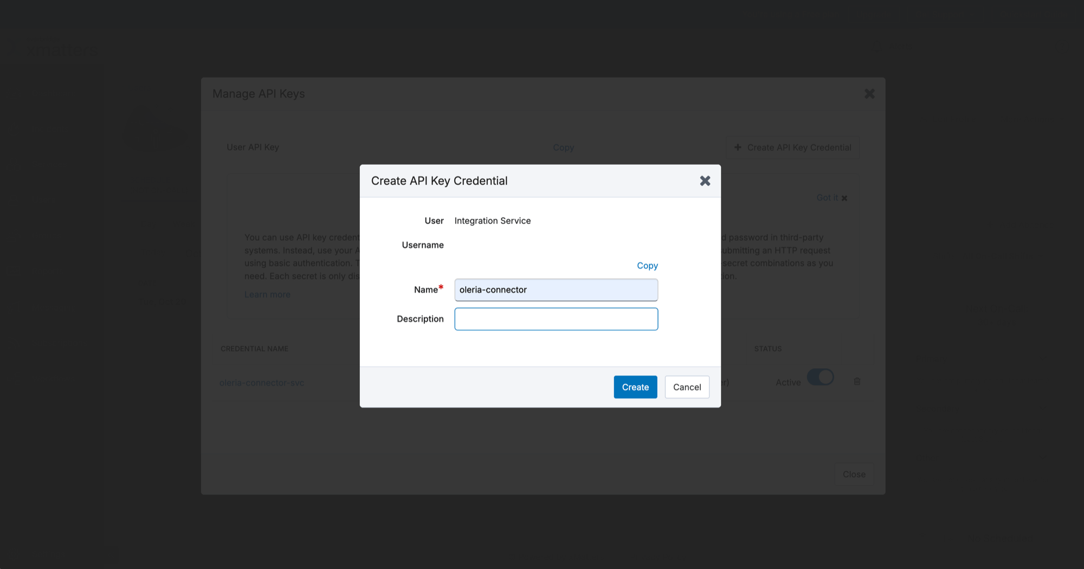Copy the username in the dialog

(647, 266)
